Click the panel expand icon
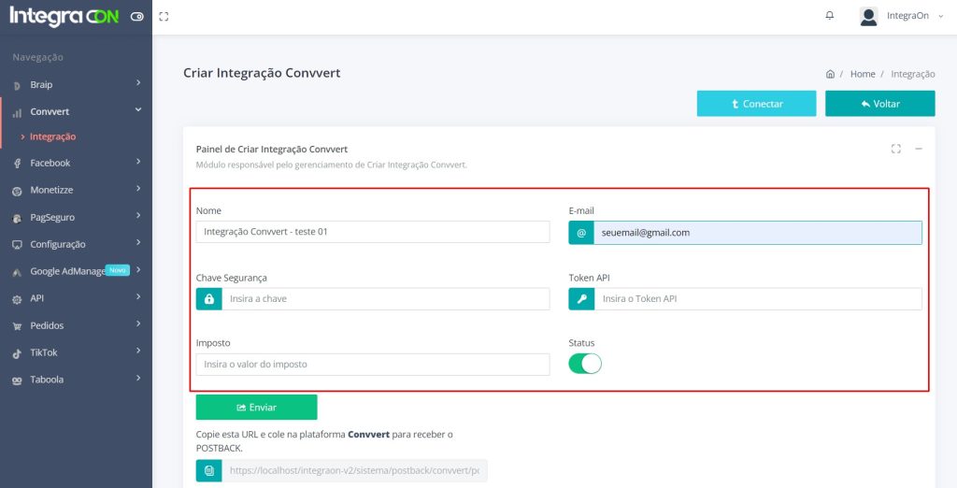The height and width of the screenshot is (488, 957). tap(896, 149)
